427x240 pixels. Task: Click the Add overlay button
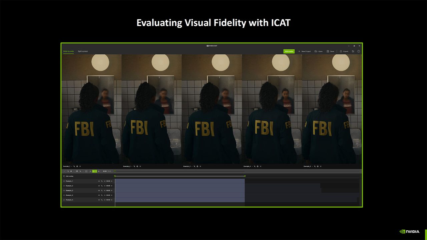pyautogui.click(x=68, y=176)
